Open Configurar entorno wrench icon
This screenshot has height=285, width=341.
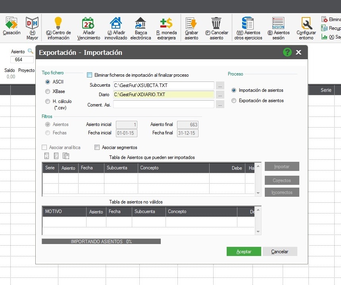tap(306, 23)
